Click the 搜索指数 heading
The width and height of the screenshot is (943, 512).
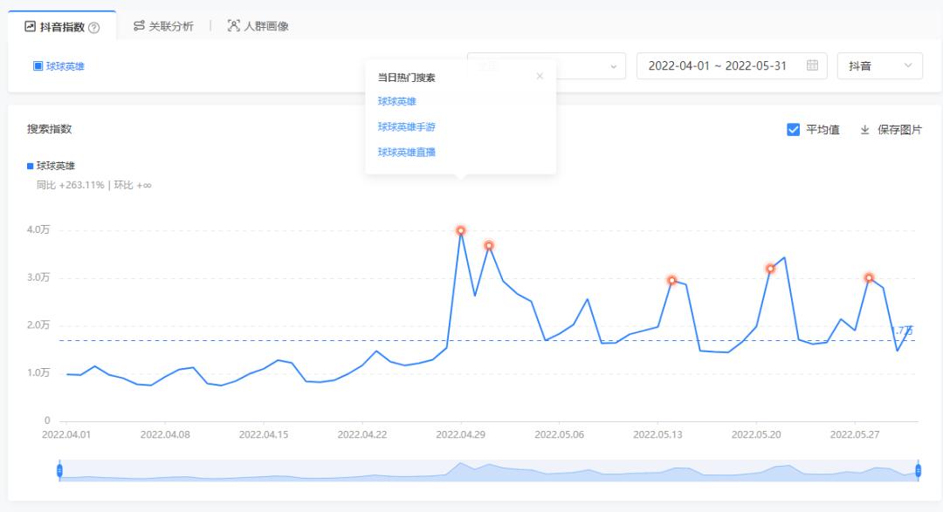tap(49, 128)
